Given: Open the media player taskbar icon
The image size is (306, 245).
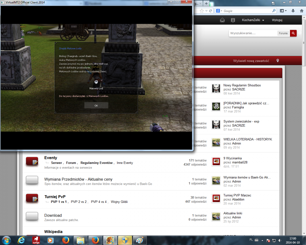Looking at the screenshot, I should coord(50,240).
